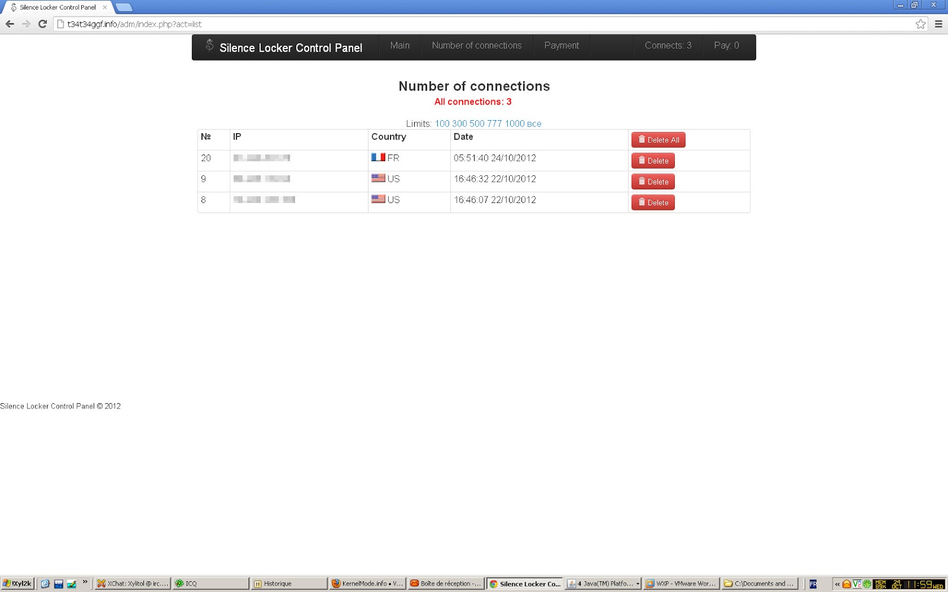Go back using the browser back arrow
The height and width of the screenshot is (592, 948).
[x=10, y=24]
